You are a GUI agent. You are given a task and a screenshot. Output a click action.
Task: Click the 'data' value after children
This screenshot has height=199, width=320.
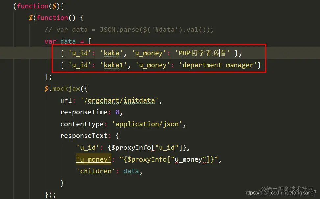point(131,171)
